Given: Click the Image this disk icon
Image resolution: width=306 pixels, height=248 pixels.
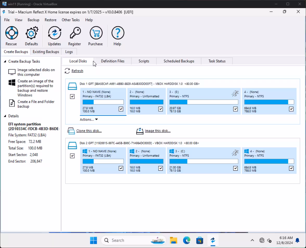Looking at the screenshot, I should (140, 131).
